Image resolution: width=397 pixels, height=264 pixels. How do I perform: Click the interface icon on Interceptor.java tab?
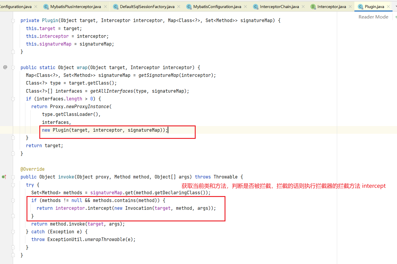point(313,7)
